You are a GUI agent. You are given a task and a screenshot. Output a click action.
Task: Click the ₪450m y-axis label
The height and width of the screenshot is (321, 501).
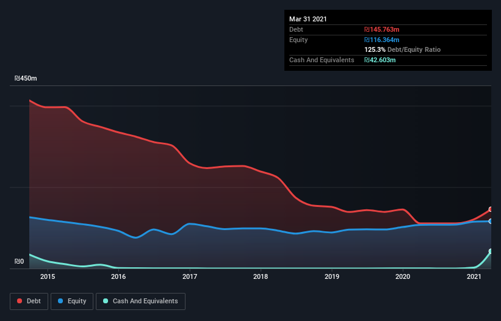point(26,78)
